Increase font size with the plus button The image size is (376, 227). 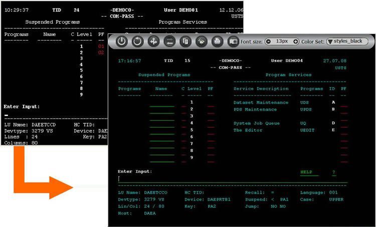(296, 41)
